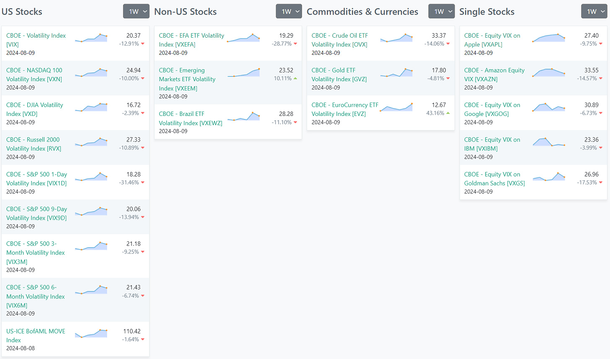Click the red down arrow beside VIX -12.91%

tap(143, 44)
